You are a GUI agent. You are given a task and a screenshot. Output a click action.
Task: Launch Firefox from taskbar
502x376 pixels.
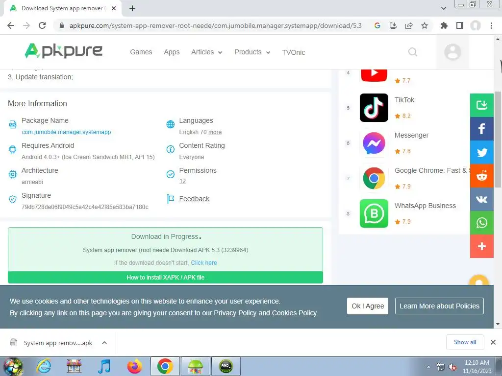click(x=134, y=366)
